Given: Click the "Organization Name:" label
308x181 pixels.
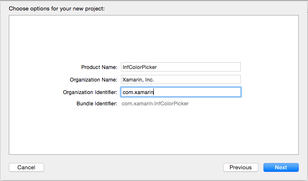Looking at the screenshot, I should [x=94, y=80].
